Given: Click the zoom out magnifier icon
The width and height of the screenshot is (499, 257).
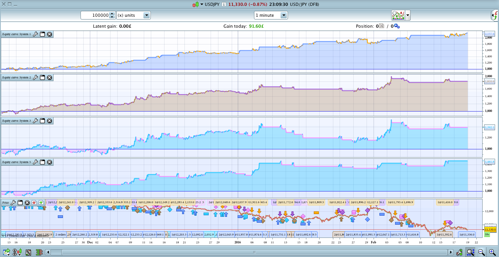Looking at the screenshot, I should point(481,252).
